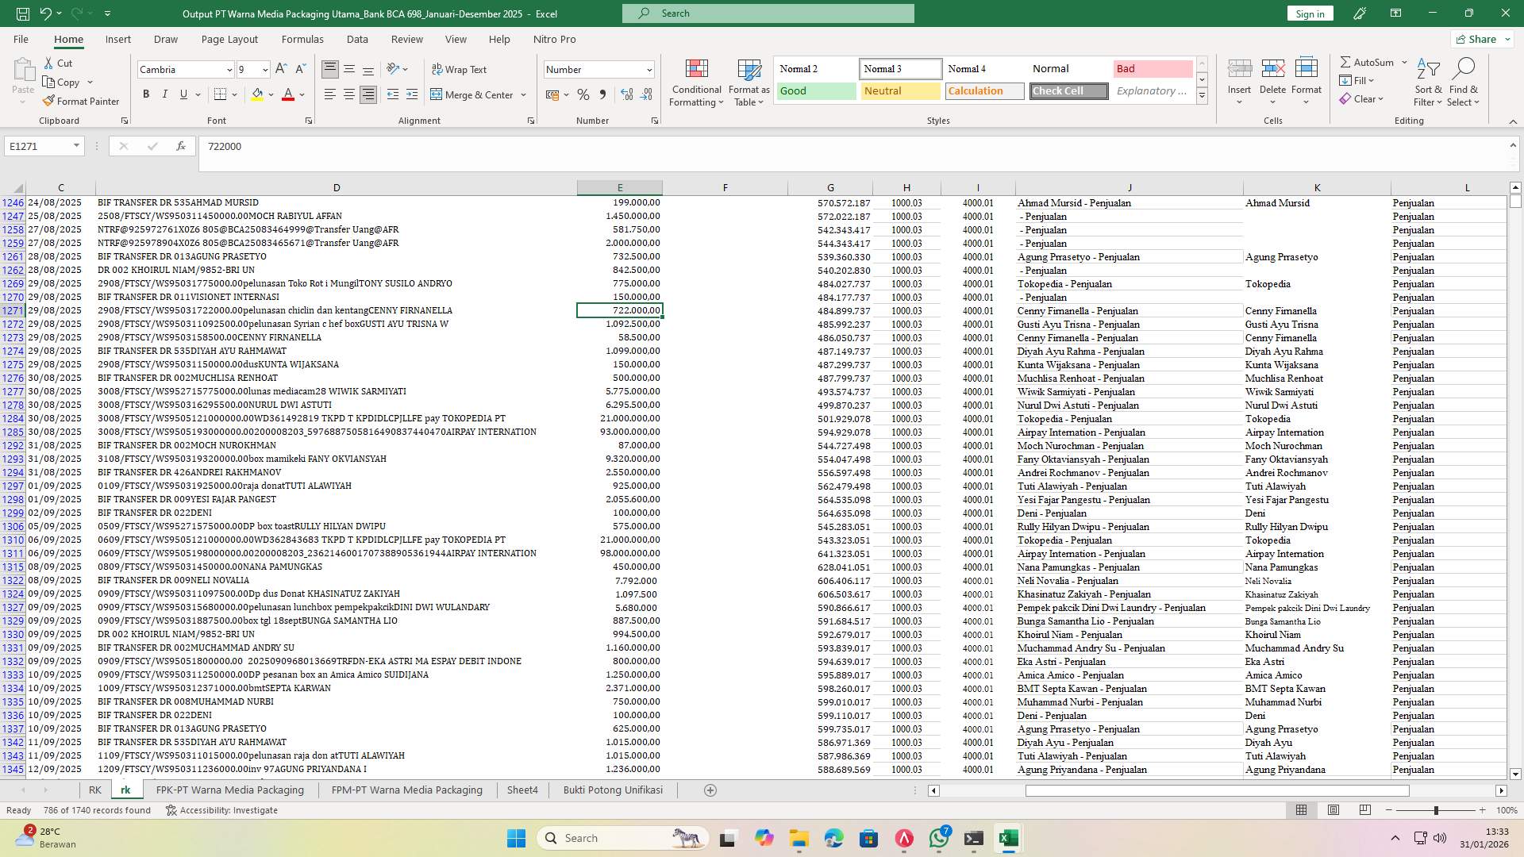Click the AutoSum icon
Viewport: 1524px width, 857px height.
(x=1345, y=61)
